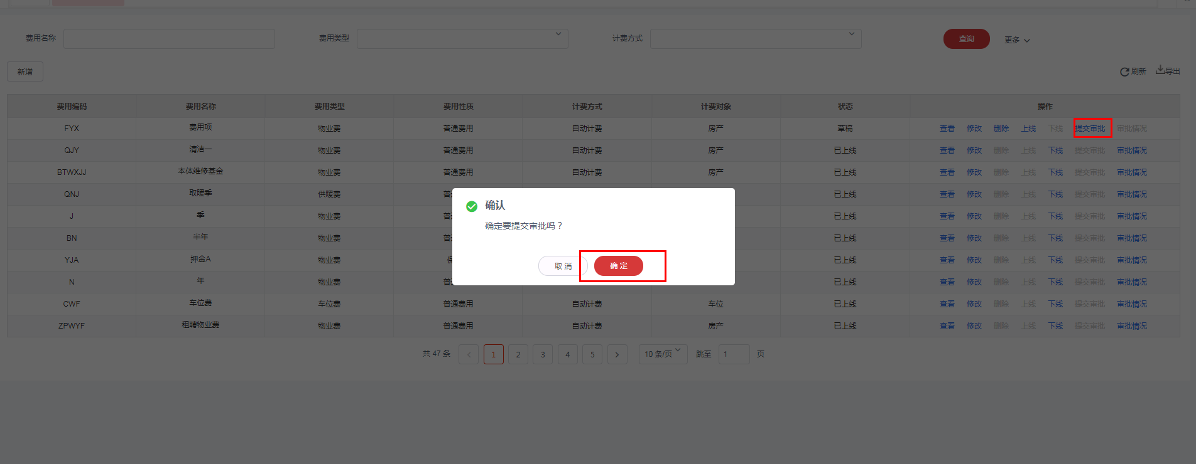Go to page 3
This screenshot has width=1196, height=464.
(543, 354)
